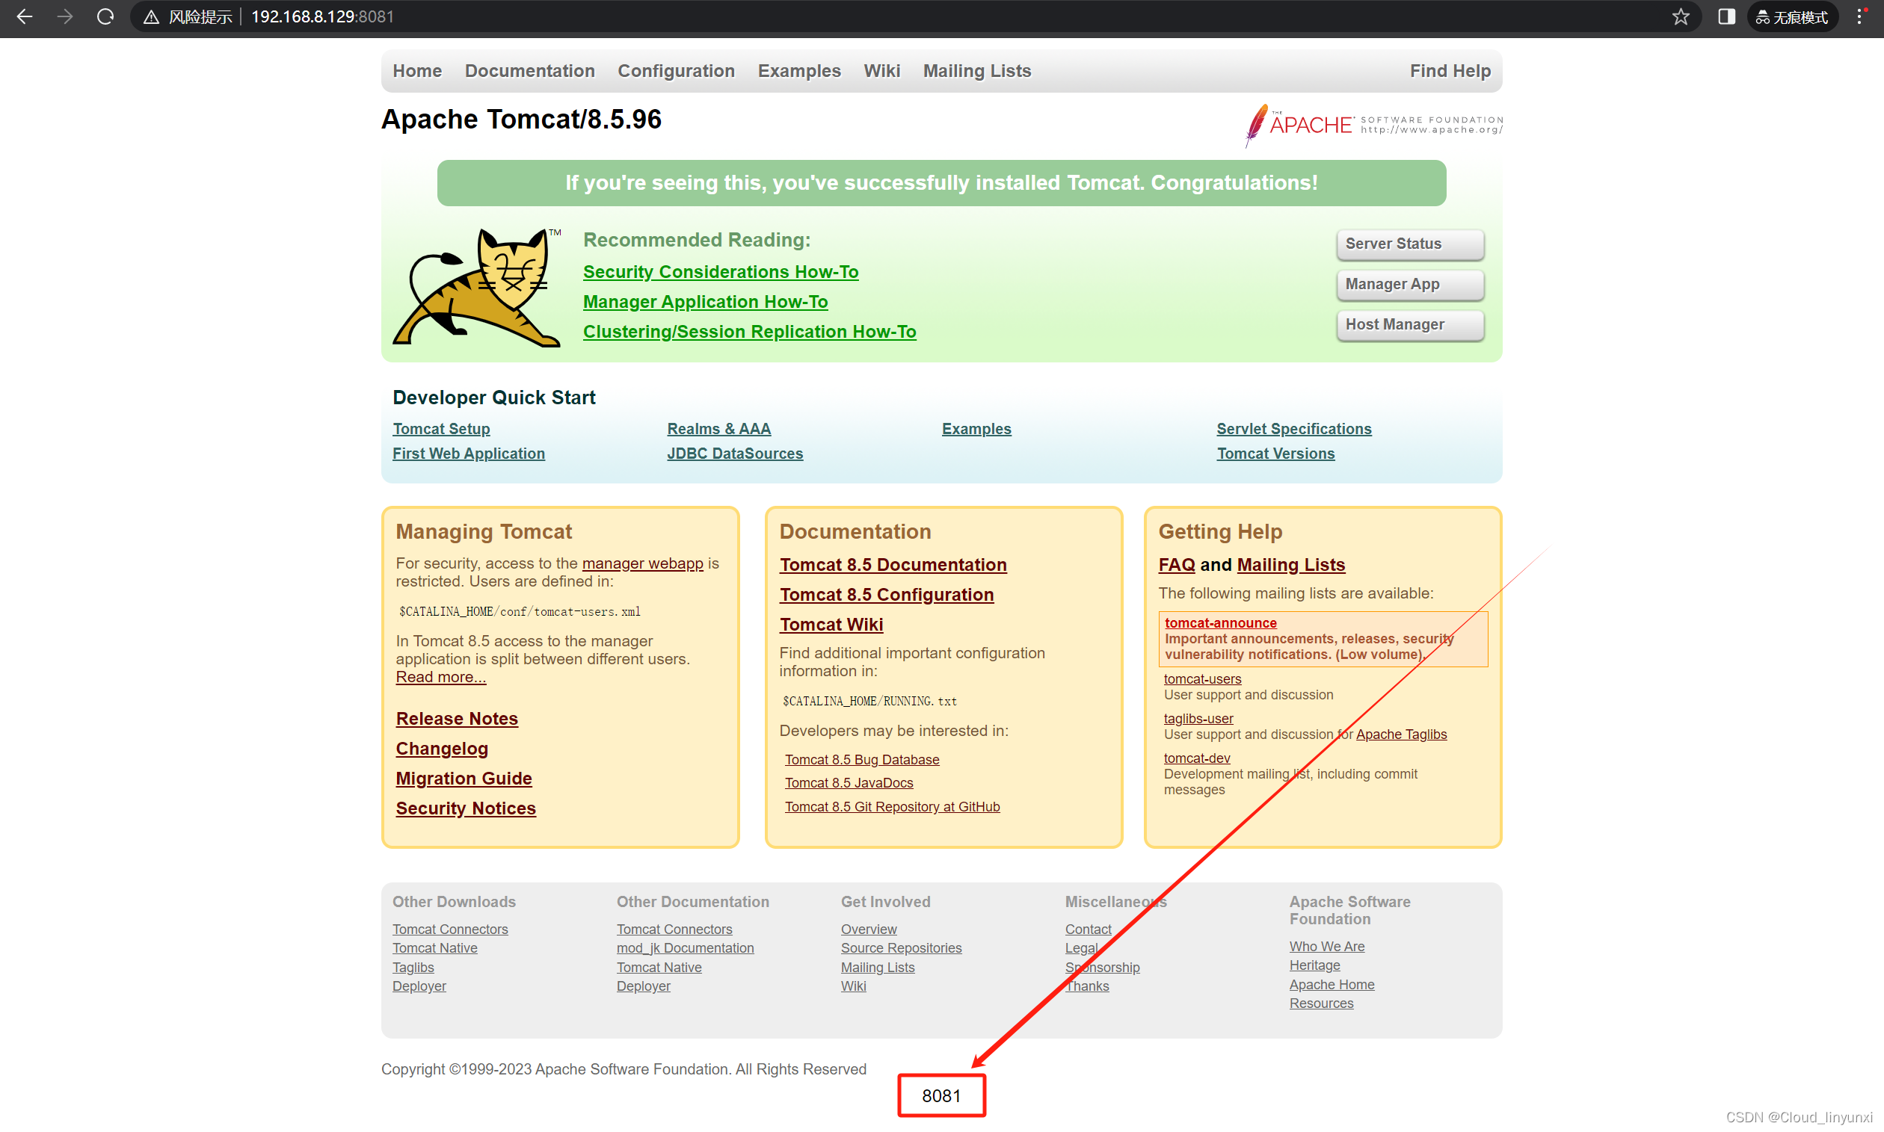1884x1132 pixels.
Task: Open browser three-dot menu
Action: [1860, 16]
